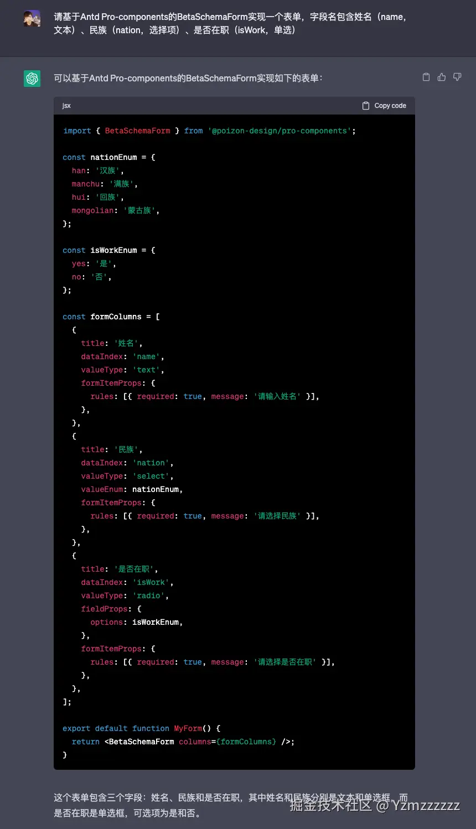
Task: Click the 'const formColumns = [' line
Action: (111, 317)
